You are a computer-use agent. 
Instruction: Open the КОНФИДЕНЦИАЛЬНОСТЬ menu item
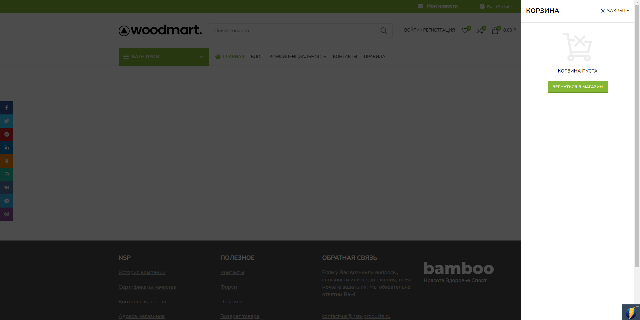tap(298, 57)
